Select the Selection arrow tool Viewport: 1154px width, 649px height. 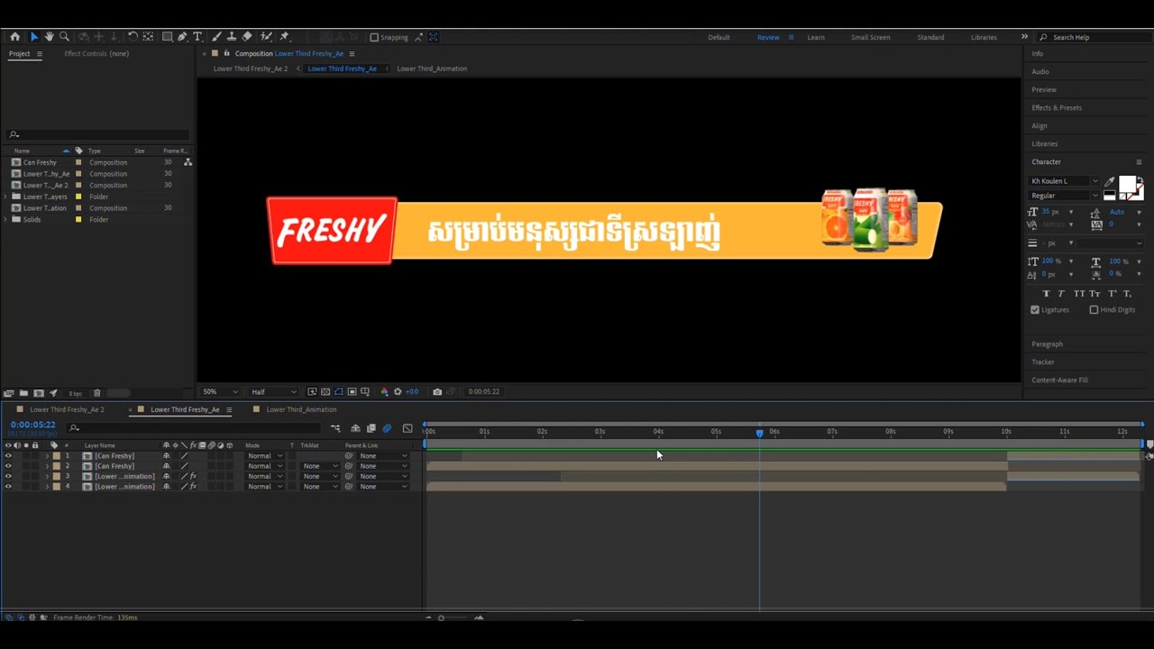point(34,37)
